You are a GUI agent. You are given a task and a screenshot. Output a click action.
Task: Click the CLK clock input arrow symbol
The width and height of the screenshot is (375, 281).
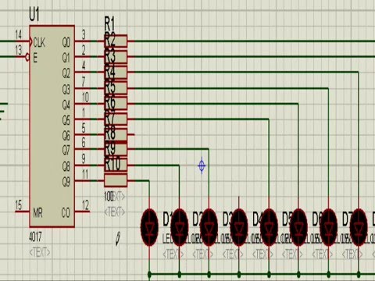pyautogui.click(x=31, y=41)
